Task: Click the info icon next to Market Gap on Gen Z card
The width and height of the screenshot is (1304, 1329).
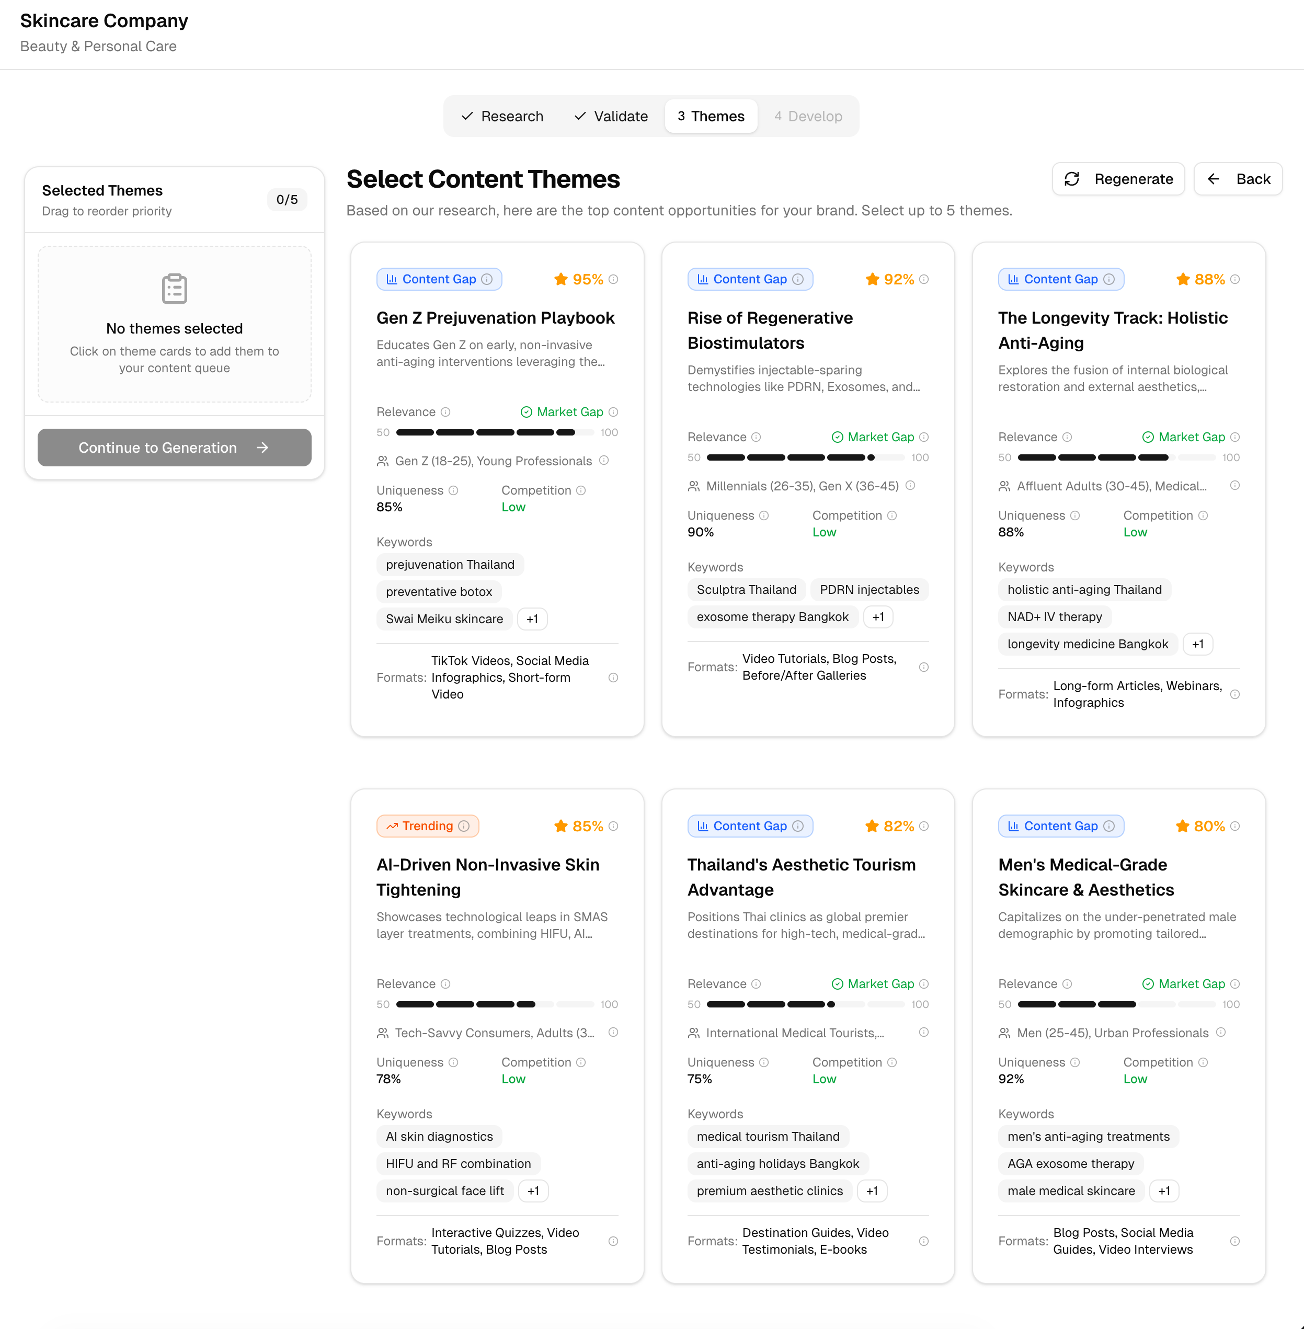Action: (615, 411)
